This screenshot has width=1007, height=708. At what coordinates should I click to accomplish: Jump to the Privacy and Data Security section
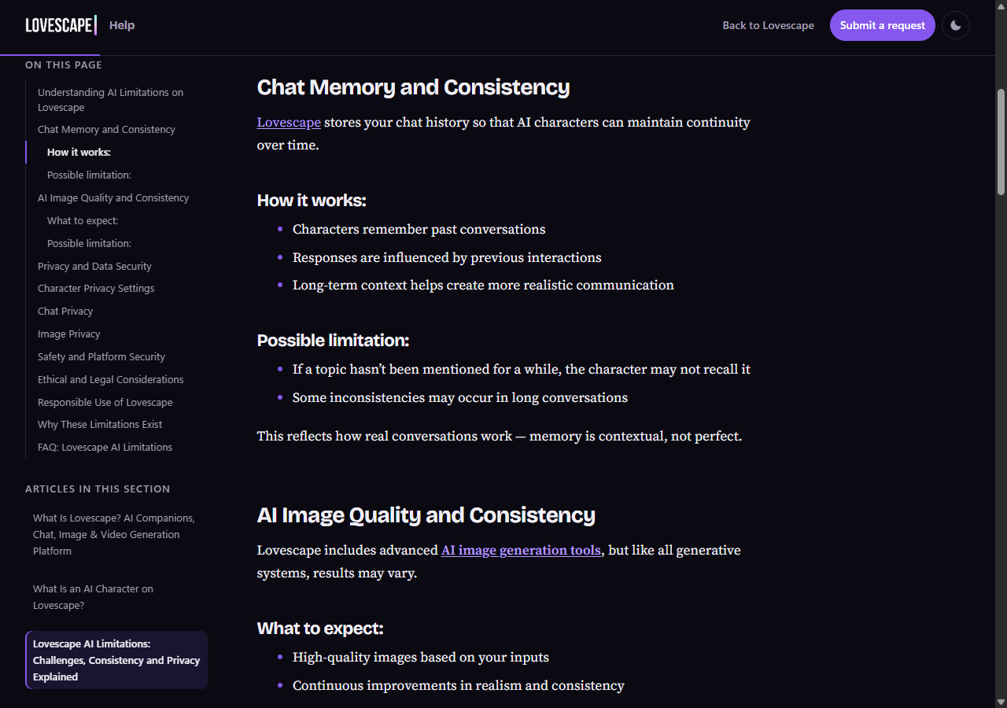coord(94,266)
